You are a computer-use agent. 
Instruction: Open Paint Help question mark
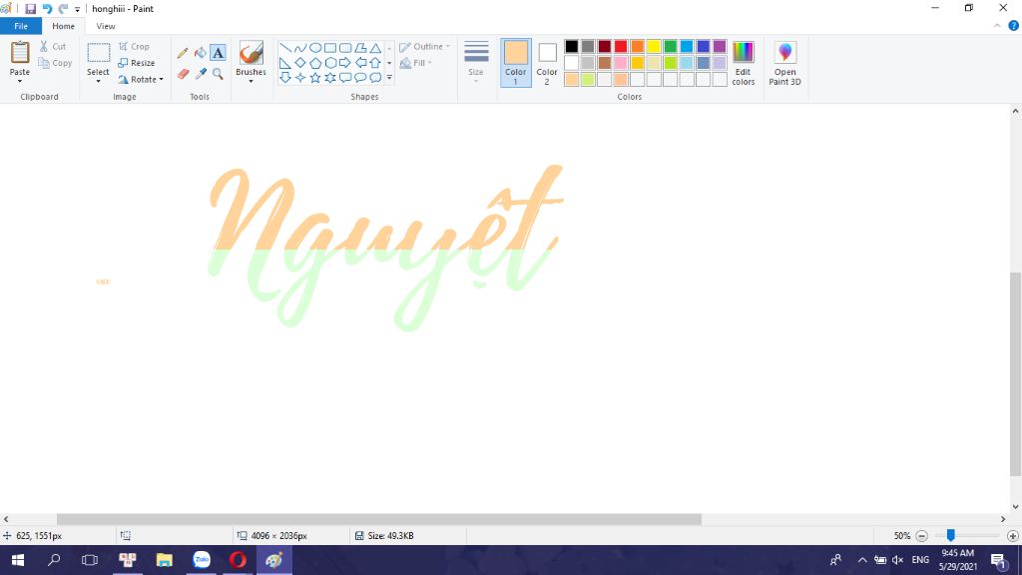pos(1014,26)
